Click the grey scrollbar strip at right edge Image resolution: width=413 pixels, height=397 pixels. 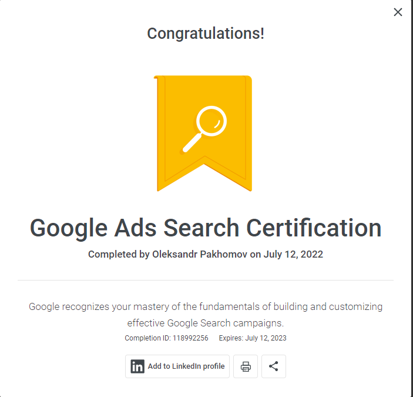pos(412,199)
